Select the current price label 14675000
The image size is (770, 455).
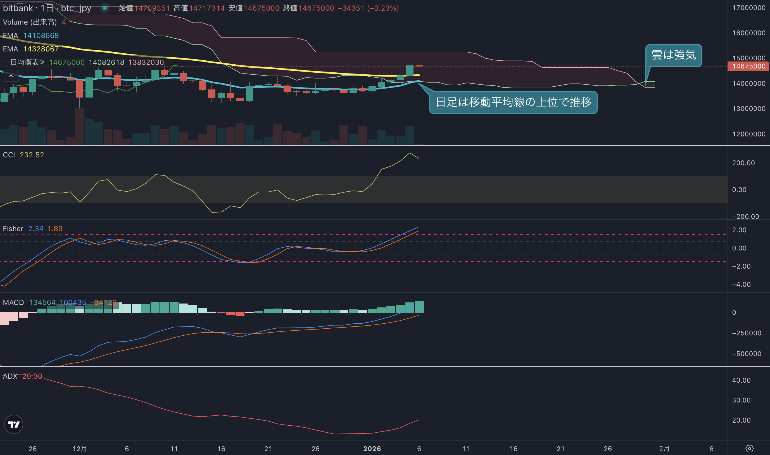[748, 66]
